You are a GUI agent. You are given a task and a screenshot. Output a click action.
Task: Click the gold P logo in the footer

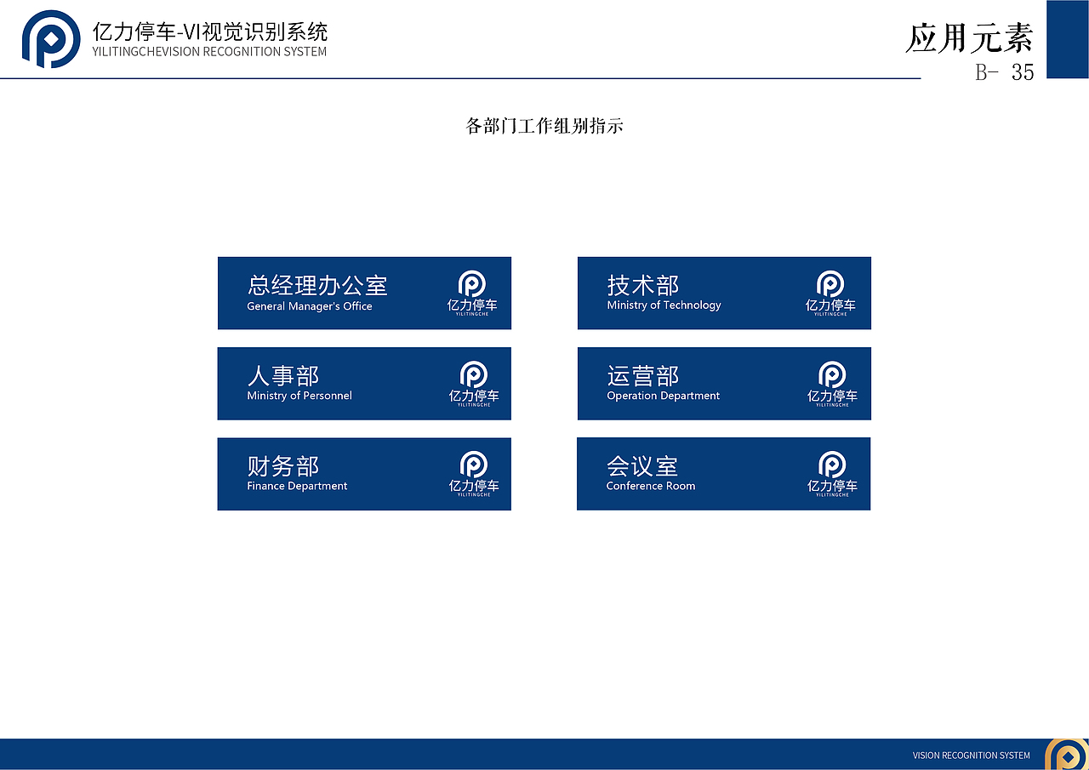click(1067, 755)
